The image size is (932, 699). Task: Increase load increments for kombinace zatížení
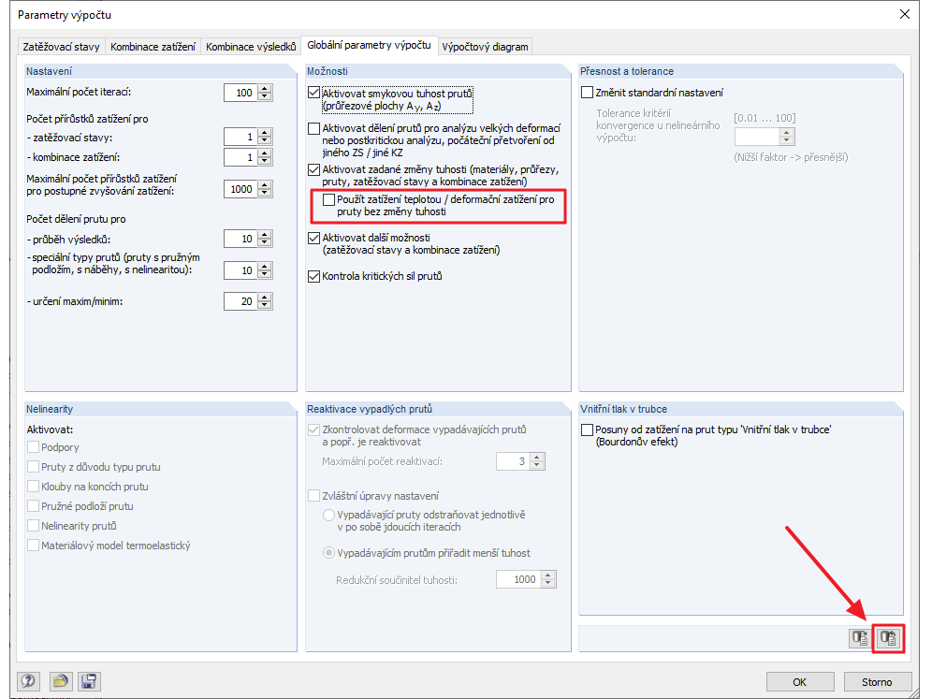[265, 154]
